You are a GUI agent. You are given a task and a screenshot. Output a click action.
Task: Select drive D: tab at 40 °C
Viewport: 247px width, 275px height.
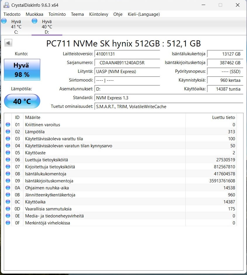point(47,27)
